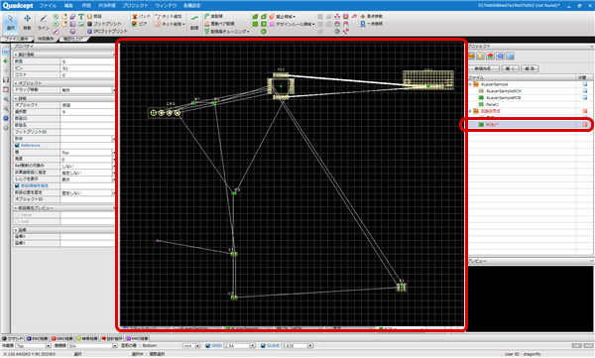Toggle the GRID checkbox in the status bar

pyautogui.click(x=207, y=346)
